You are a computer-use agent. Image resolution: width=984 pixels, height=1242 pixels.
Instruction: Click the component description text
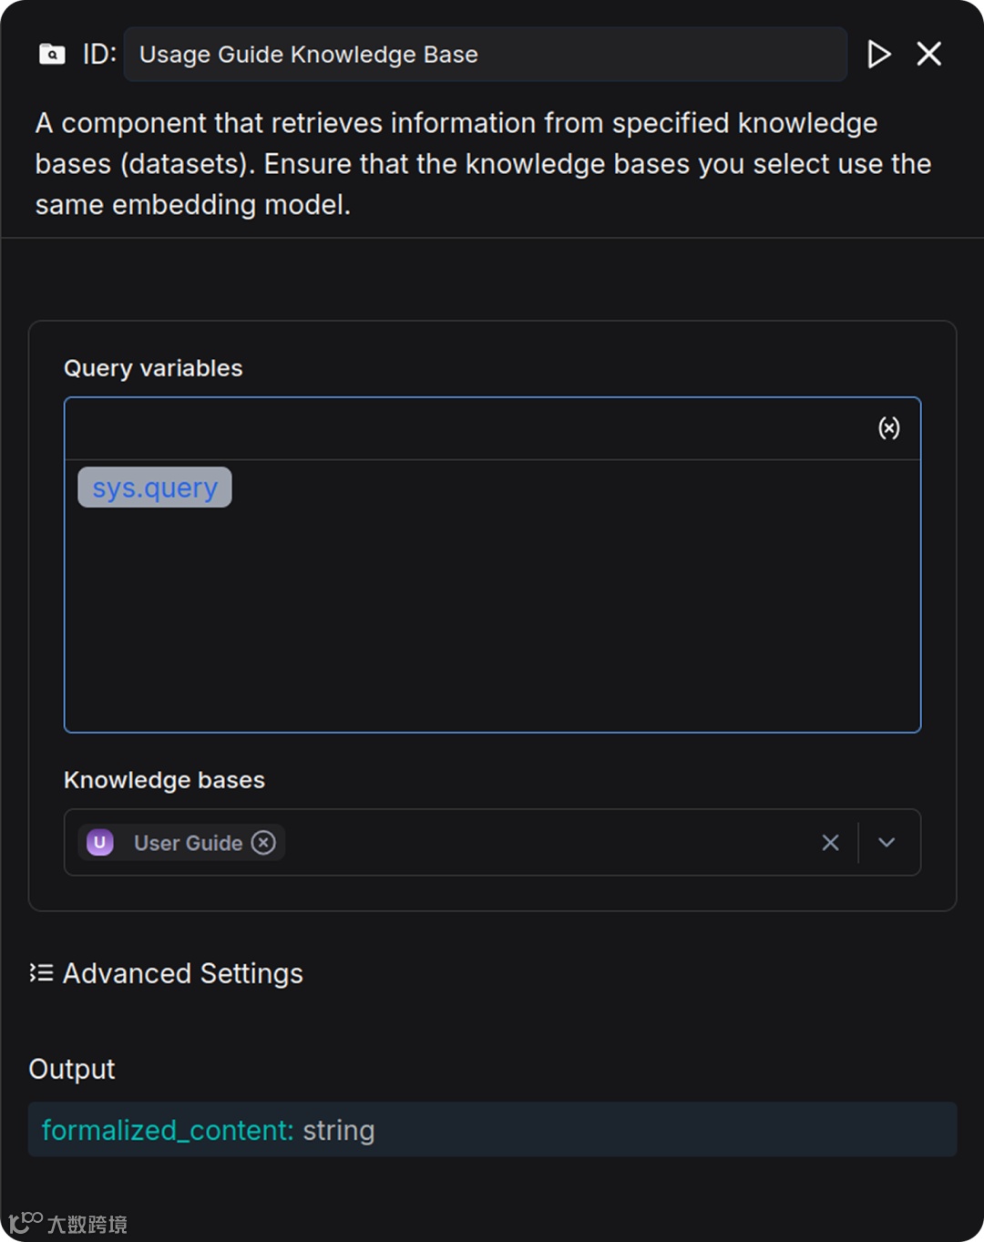(483, 164)
